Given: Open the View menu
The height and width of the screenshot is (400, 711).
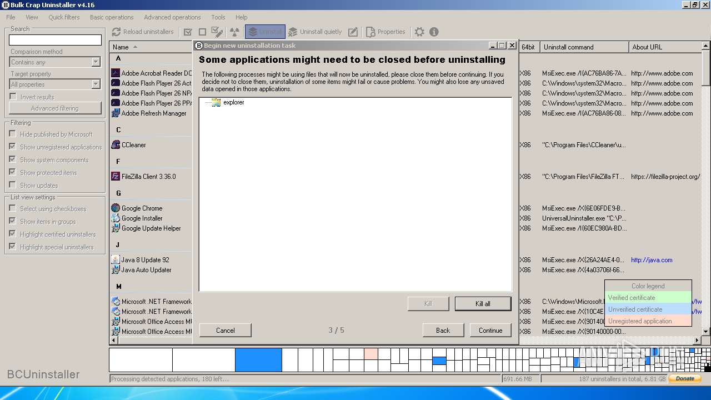Looking at the screenshot, I should coord(32,17).
